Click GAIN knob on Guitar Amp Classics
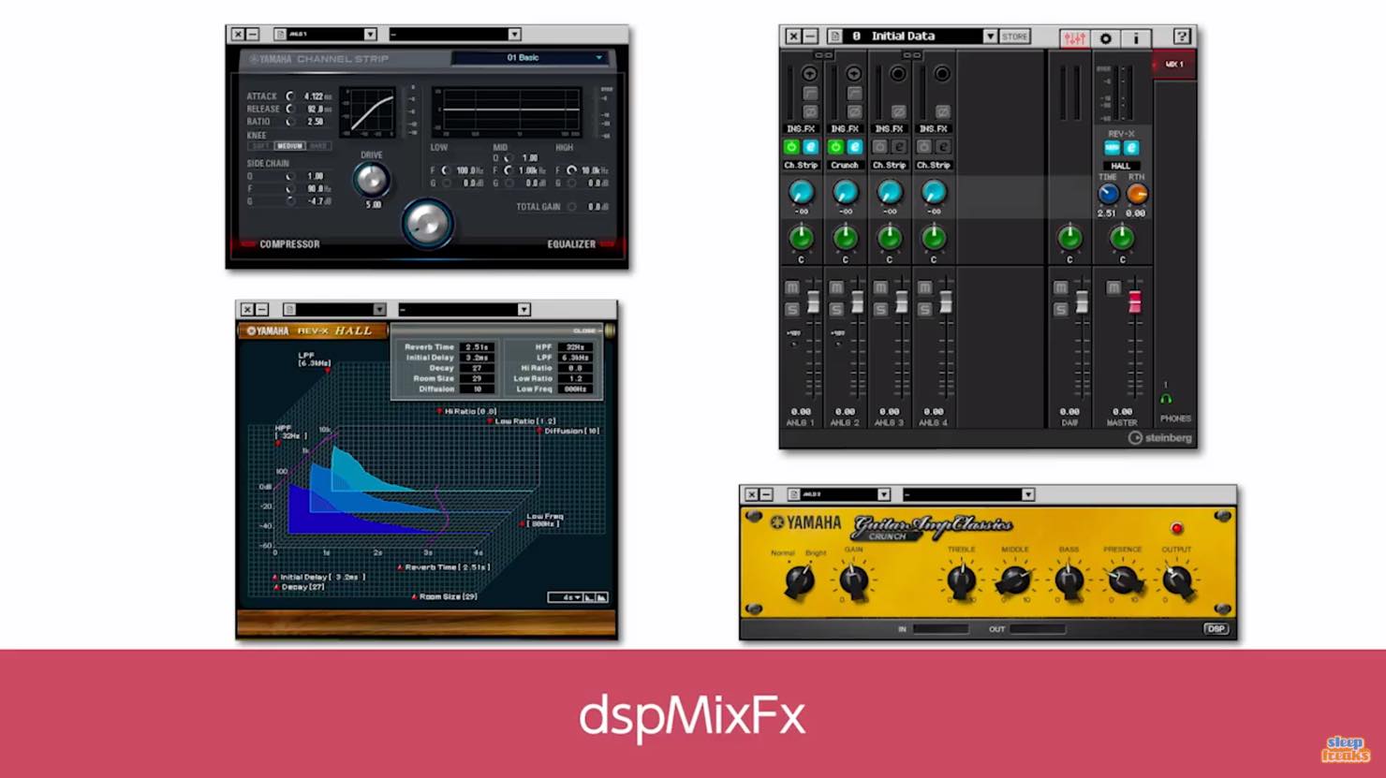 tap(853, 580)
